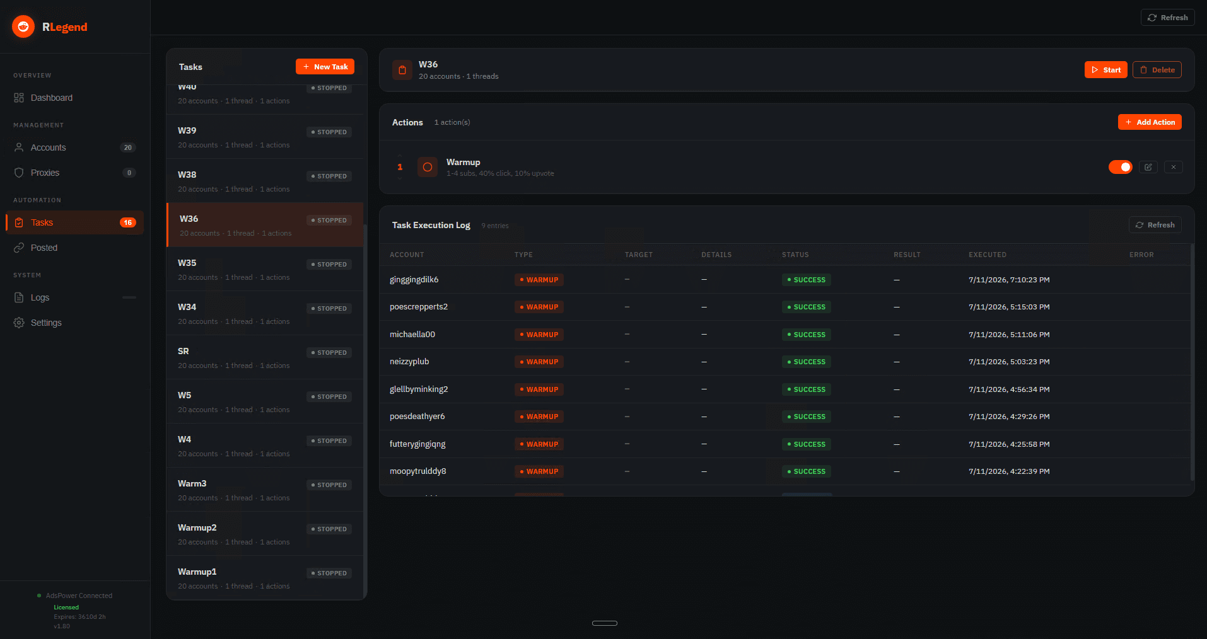Image resolution: width=1207 pixels, height=639 pixels.
Task: Click account michaella00 in log
Action: (x=412, y=335)
